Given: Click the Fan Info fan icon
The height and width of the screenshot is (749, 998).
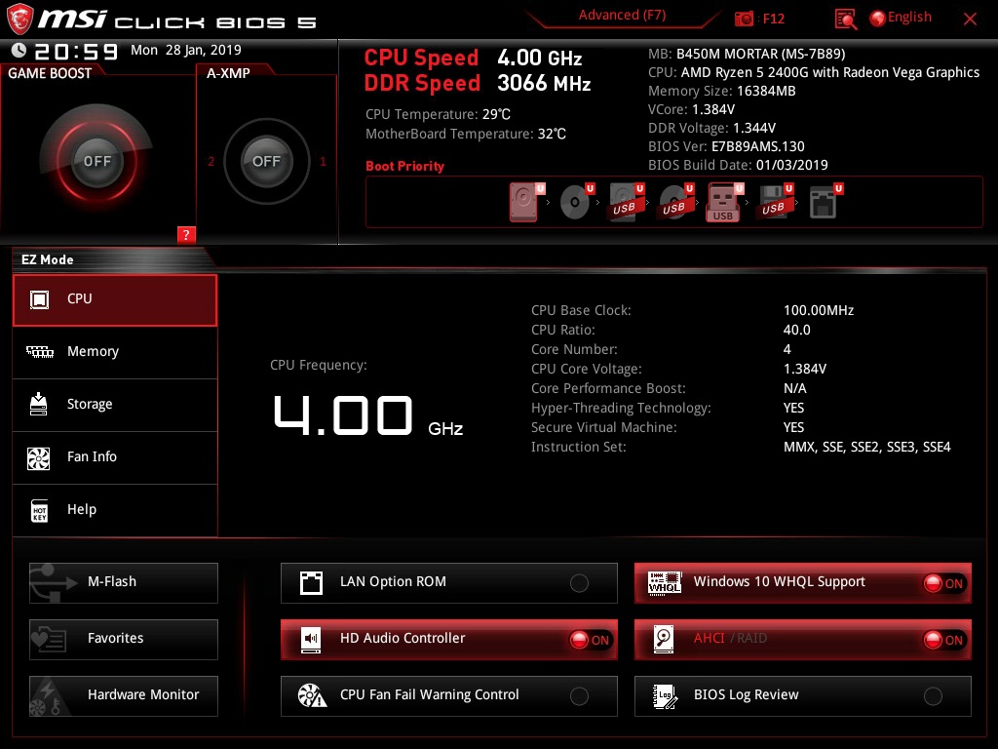Looking at the screenshot, I should click(x=39, y=457).
